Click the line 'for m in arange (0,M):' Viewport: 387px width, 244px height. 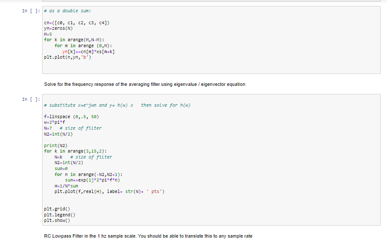click(83, 45)
